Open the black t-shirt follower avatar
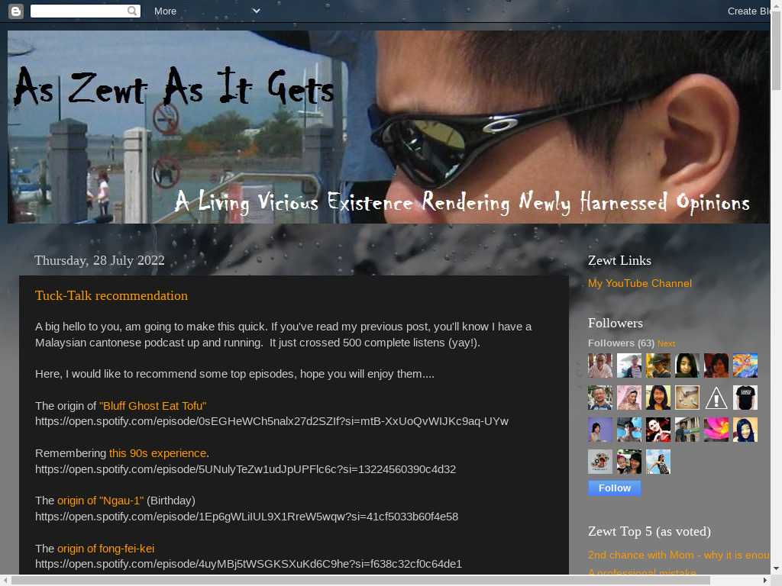This screenshot has height=586, width=782. [745, 398]
